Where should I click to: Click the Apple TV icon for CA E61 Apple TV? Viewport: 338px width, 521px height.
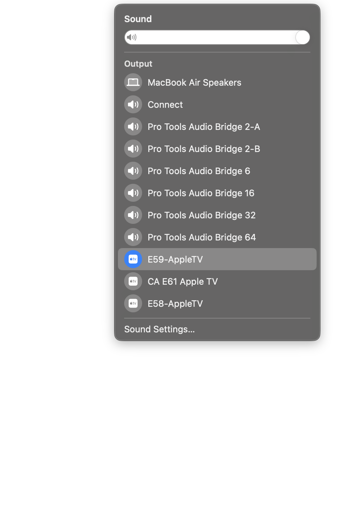tap(133, 281)
